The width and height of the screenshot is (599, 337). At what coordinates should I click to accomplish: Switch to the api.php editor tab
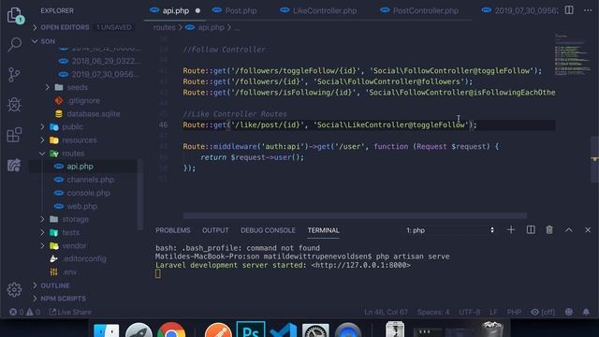[x=175, y=10]
